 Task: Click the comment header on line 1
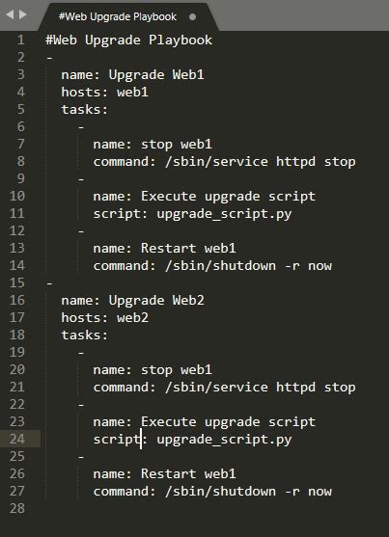click(x=129, y=40)
